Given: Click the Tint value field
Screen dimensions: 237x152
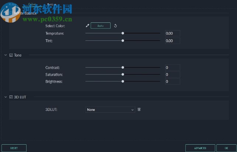Looking at the screenshot, I should pyautogui.click(x=172, y=41).
